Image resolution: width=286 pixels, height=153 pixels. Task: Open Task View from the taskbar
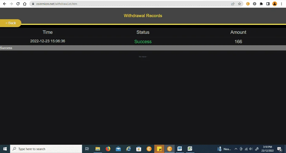click(87, 149)
